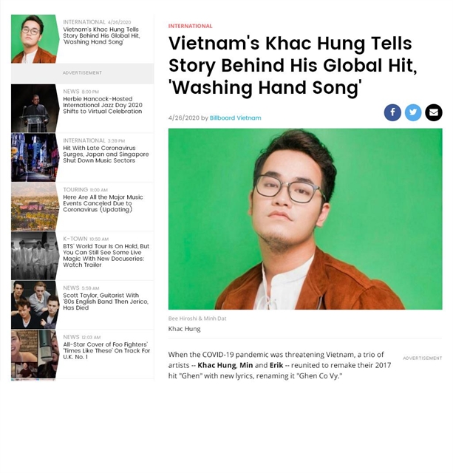Select the Khac Hung sidebar thumbnail image
The height and width of the screenshot is (473, 453).
point(35,39)
